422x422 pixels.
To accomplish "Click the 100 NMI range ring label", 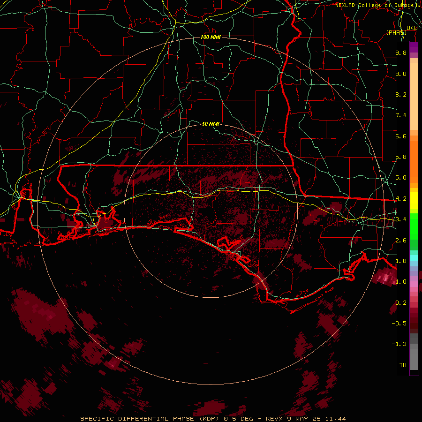I will (211, 37).
